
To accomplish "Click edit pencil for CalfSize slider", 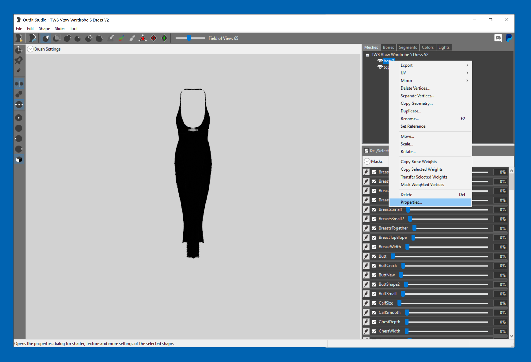I will point(366,303).
